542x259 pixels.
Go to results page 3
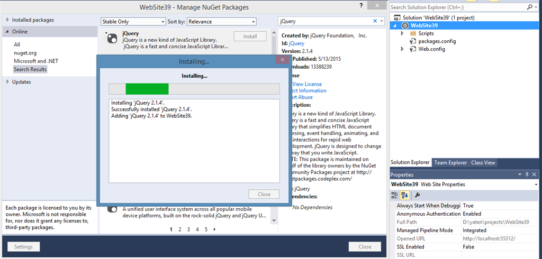point(189,229)
